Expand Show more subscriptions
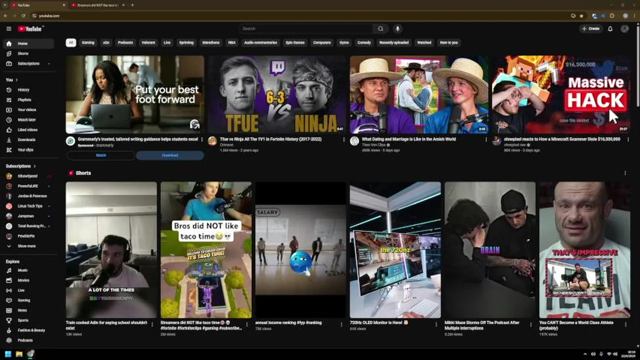The height and width of the screenshot is (360, 640). (29, 246)
